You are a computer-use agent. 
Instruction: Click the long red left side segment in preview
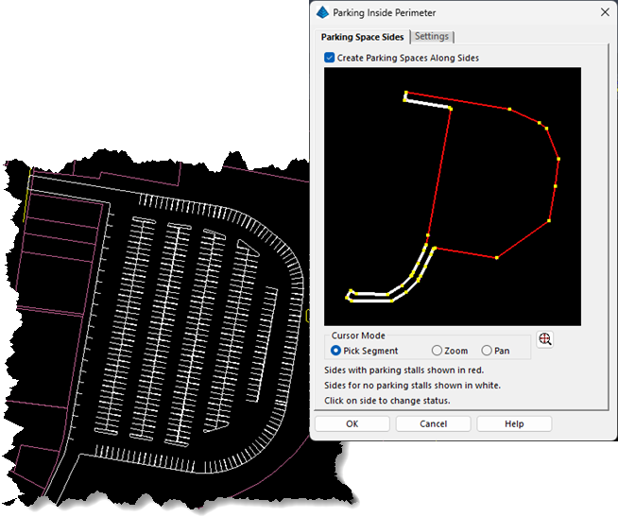point(439,171)
